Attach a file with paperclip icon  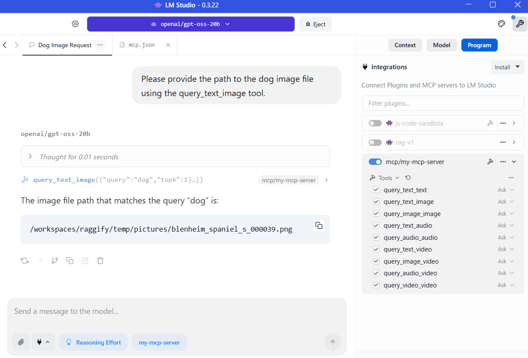tap(21, 342)
